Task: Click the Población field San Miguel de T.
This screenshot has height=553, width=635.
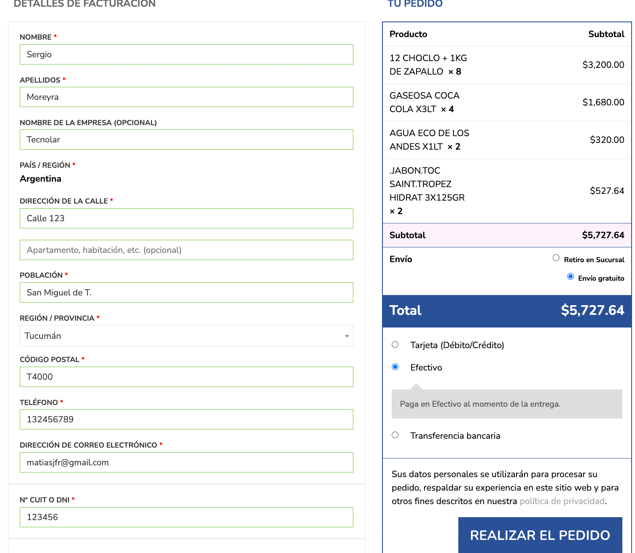Action: point(186,293)
